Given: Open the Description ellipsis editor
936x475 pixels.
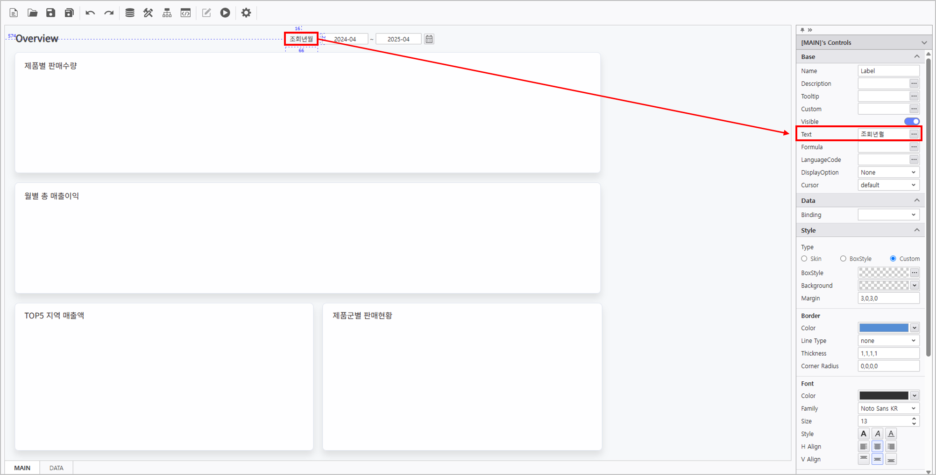Looking at the screenshot, I should (x=914, y=83).
